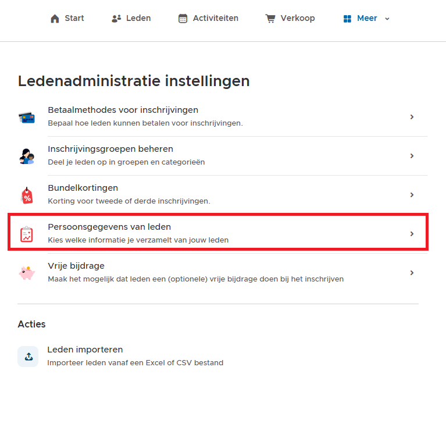This screenshot has height=431, width=446.
Task: Open chevron on Betaalmethodes voor inschrijvingen row
Action: coord(412,117)
